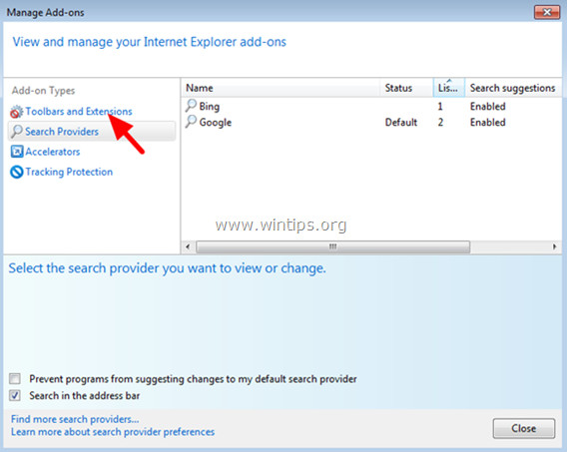Close the Manage Add-ons window
Screen dimensions: 567x452
pyautogui.click(x=547, y=12)
